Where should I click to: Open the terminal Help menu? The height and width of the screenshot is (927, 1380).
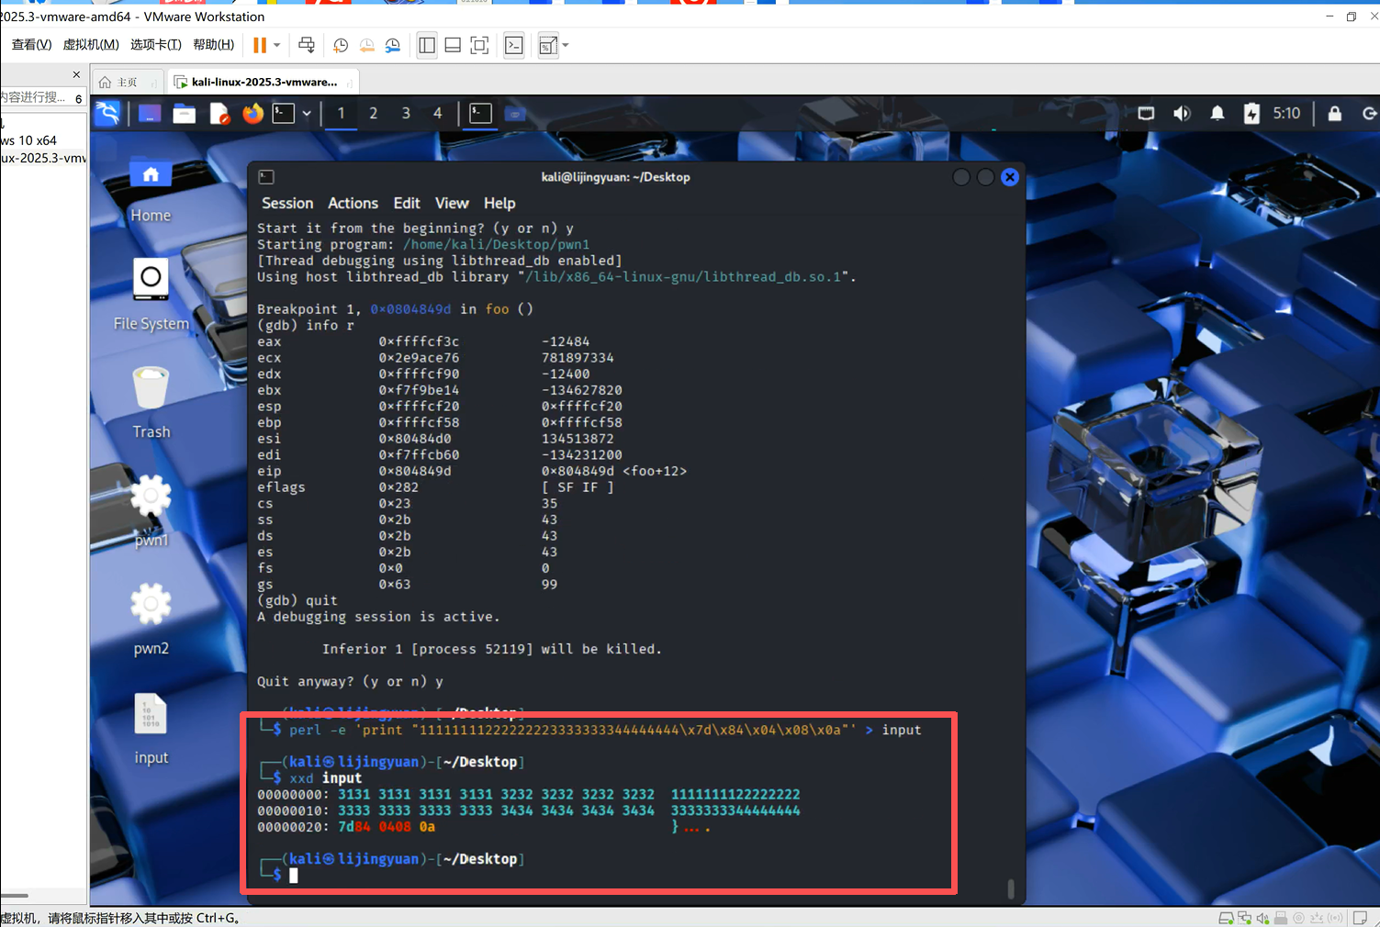coord(499,204)
